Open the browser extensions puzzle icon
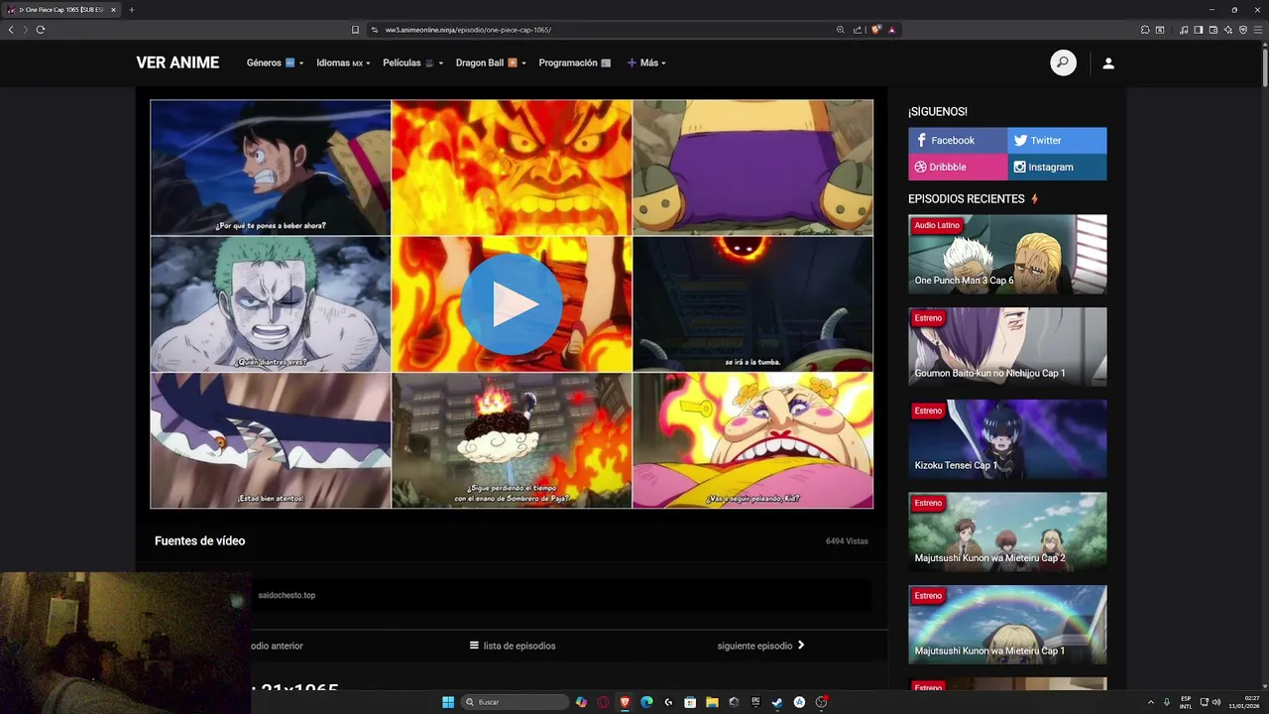 coord(1145,30)
